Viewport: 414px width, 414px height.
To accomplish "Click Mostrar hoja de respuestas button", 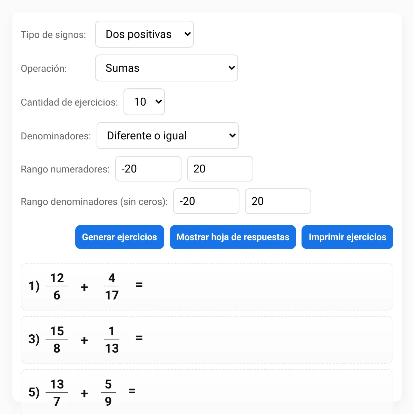I will 233,237.
